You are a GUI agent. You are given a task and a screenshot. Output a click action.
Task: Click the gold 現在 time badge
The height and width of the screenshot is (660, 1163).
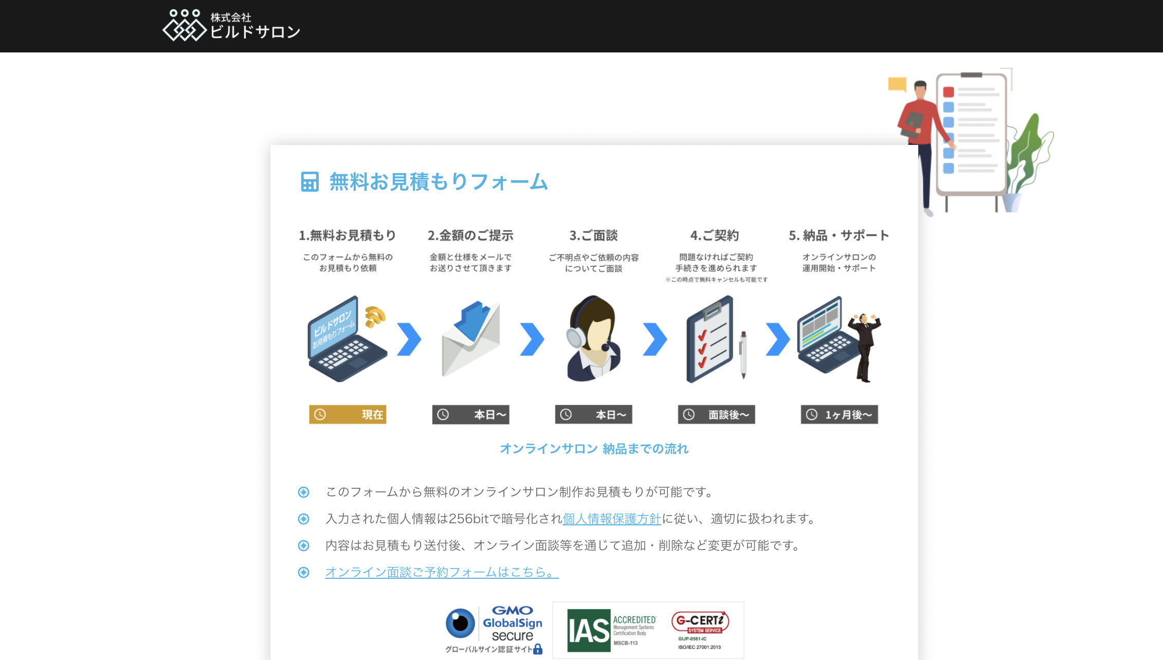coord(348,414)
